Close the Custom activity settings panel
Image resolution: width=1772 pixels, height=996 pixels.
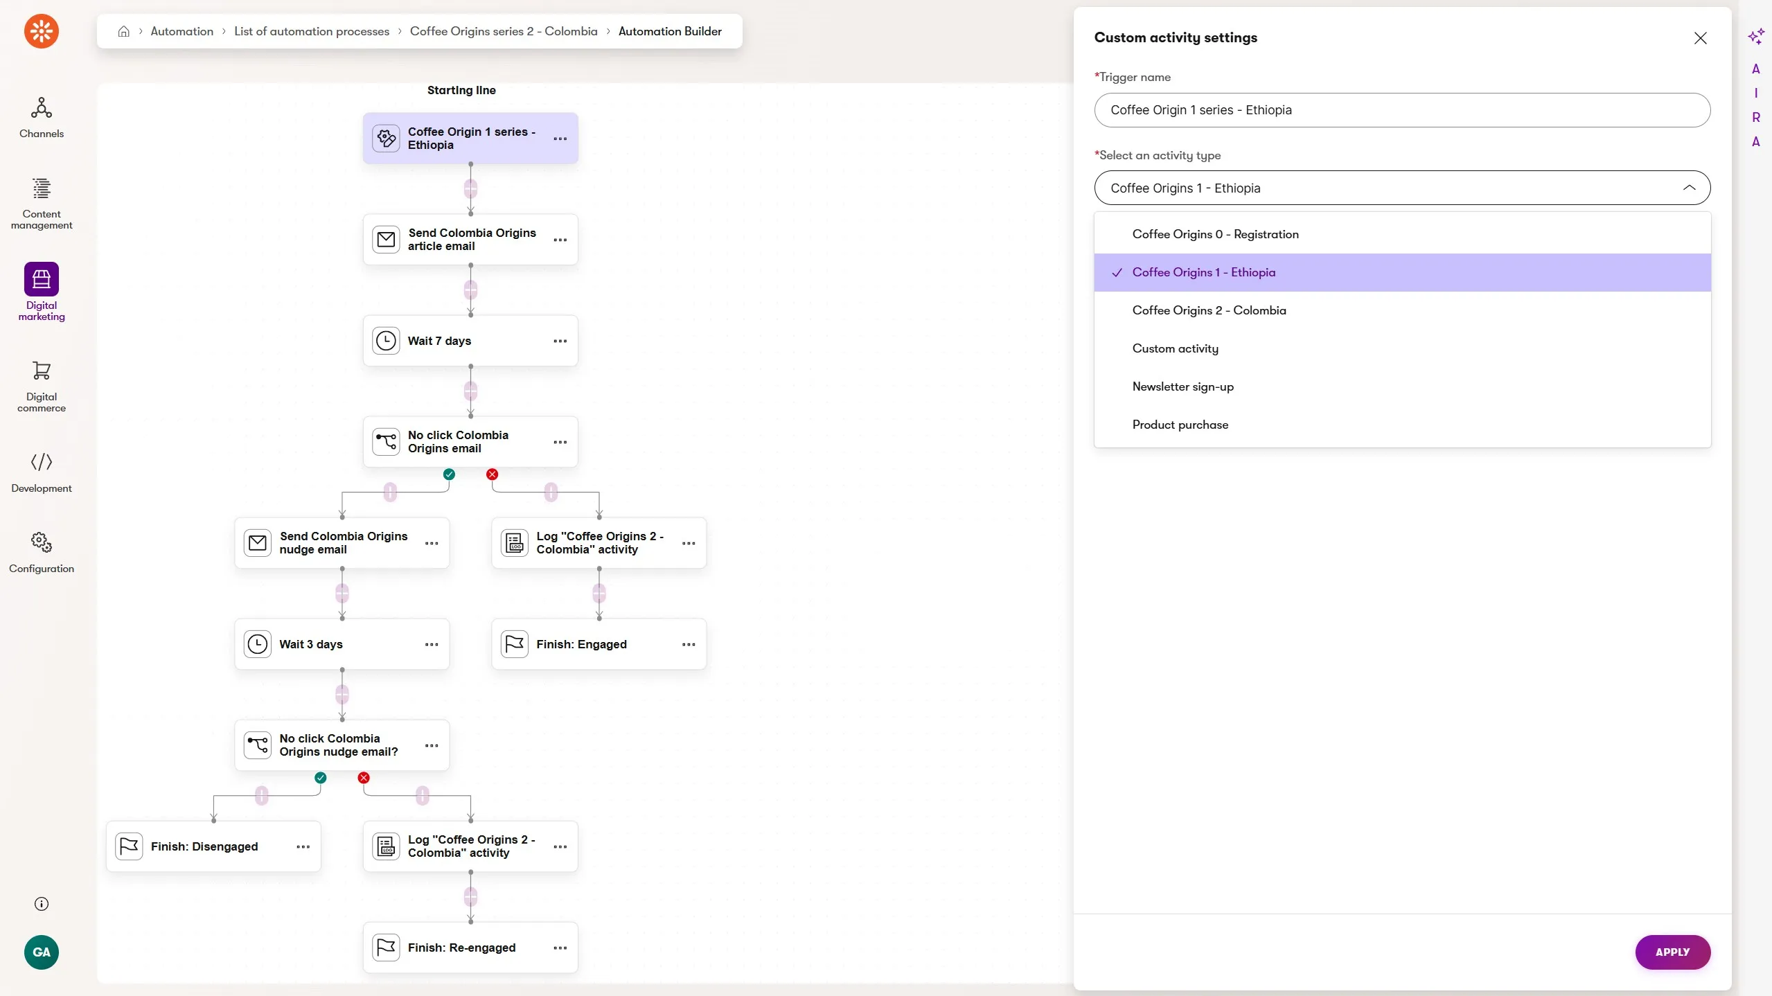pos(1699,38)
